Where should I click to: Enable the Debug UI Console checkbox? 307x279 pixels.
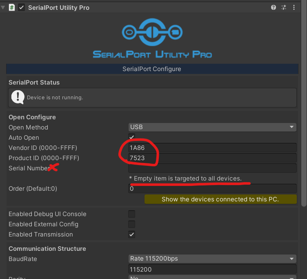(131, 214)
